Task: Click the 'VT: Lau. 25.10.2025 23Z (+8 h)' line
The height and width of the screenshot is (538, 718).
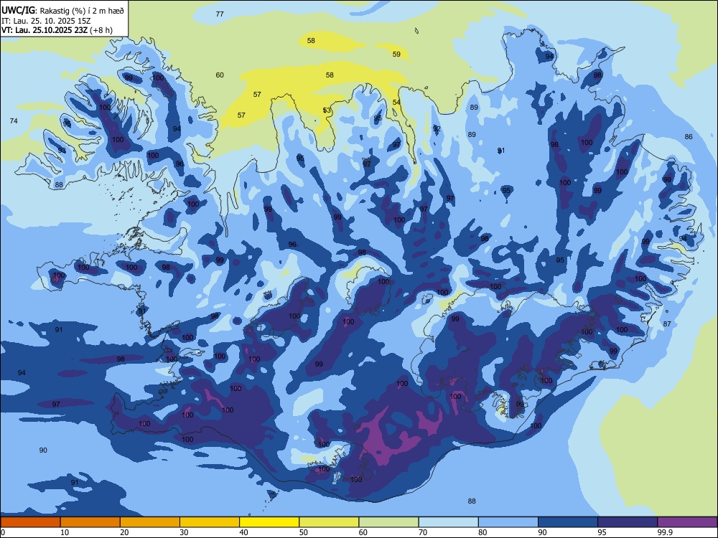Action: [x=57, y=30]
